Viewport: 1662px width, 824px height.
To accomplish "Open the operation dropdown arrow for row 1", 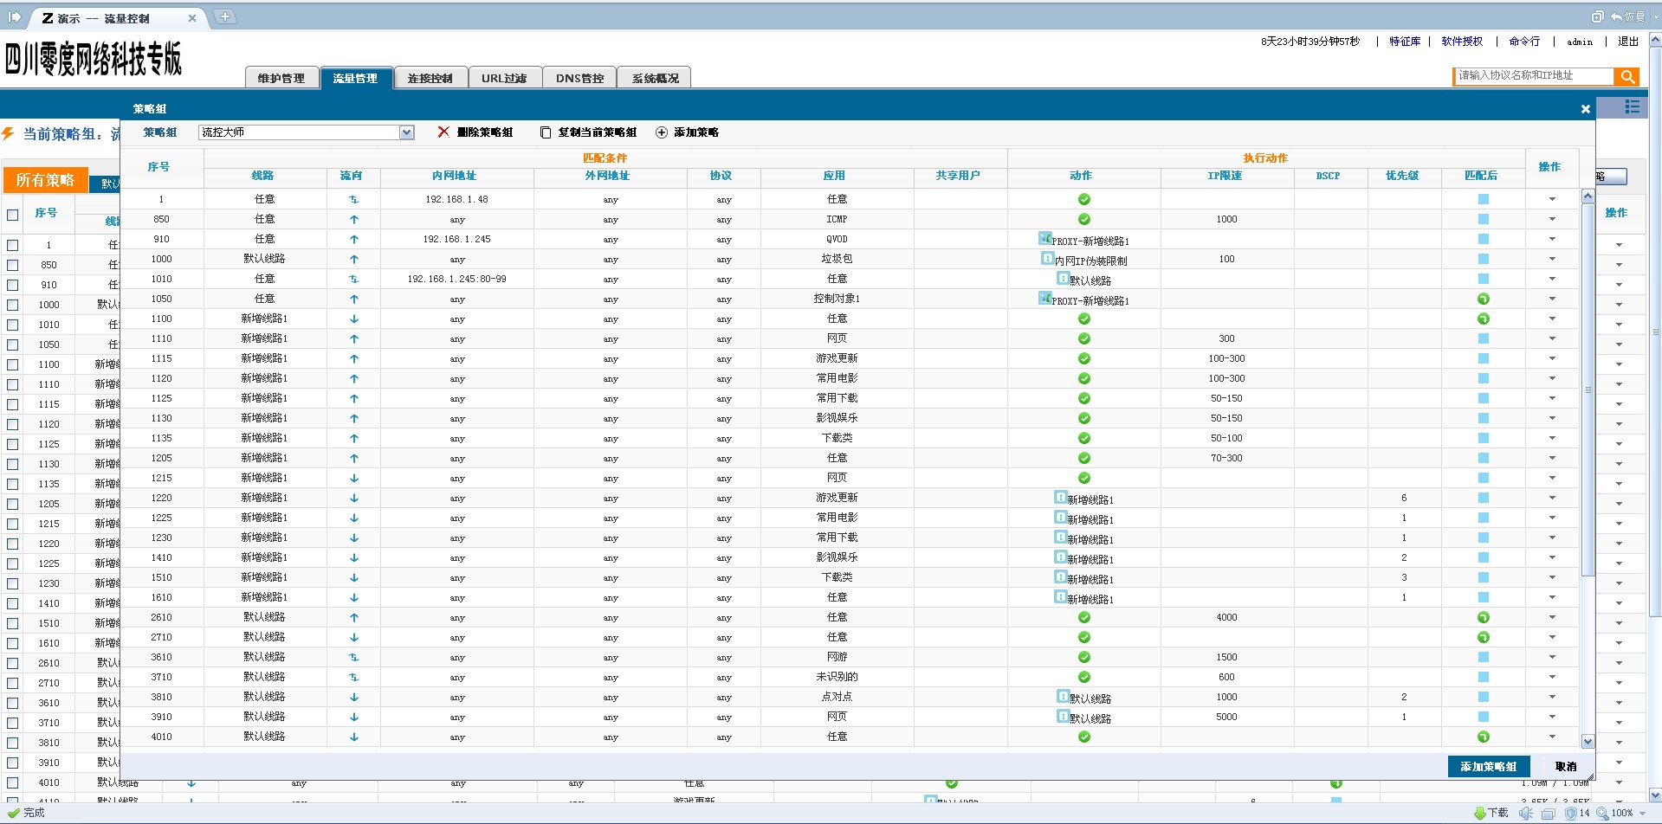I will coord(1552,199).
